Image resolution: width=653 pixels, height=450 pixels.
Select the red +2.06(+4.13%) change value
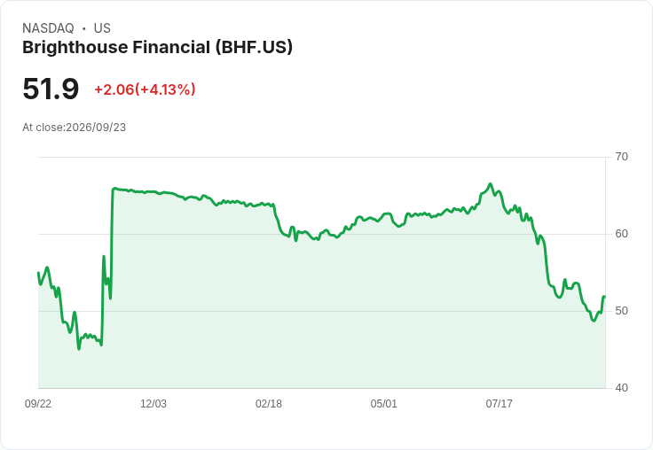pos(145,89)
